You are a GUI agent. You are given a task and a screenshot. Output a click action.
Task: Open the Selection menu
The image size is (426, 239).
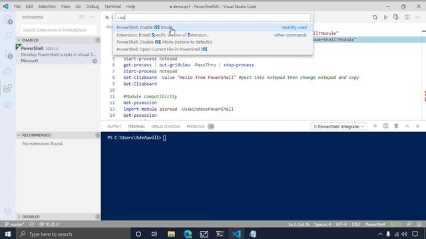pos(47,7)
